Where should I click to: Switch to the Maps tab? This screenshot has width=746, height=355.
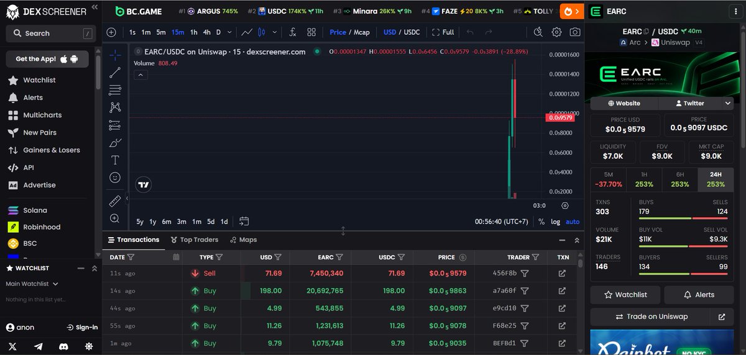243,240
